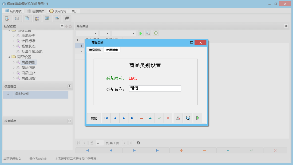The height and width of the screenshot is (165, 293).
Task: Jump to the last record with the navigator icon
Action: pos(133,118)
